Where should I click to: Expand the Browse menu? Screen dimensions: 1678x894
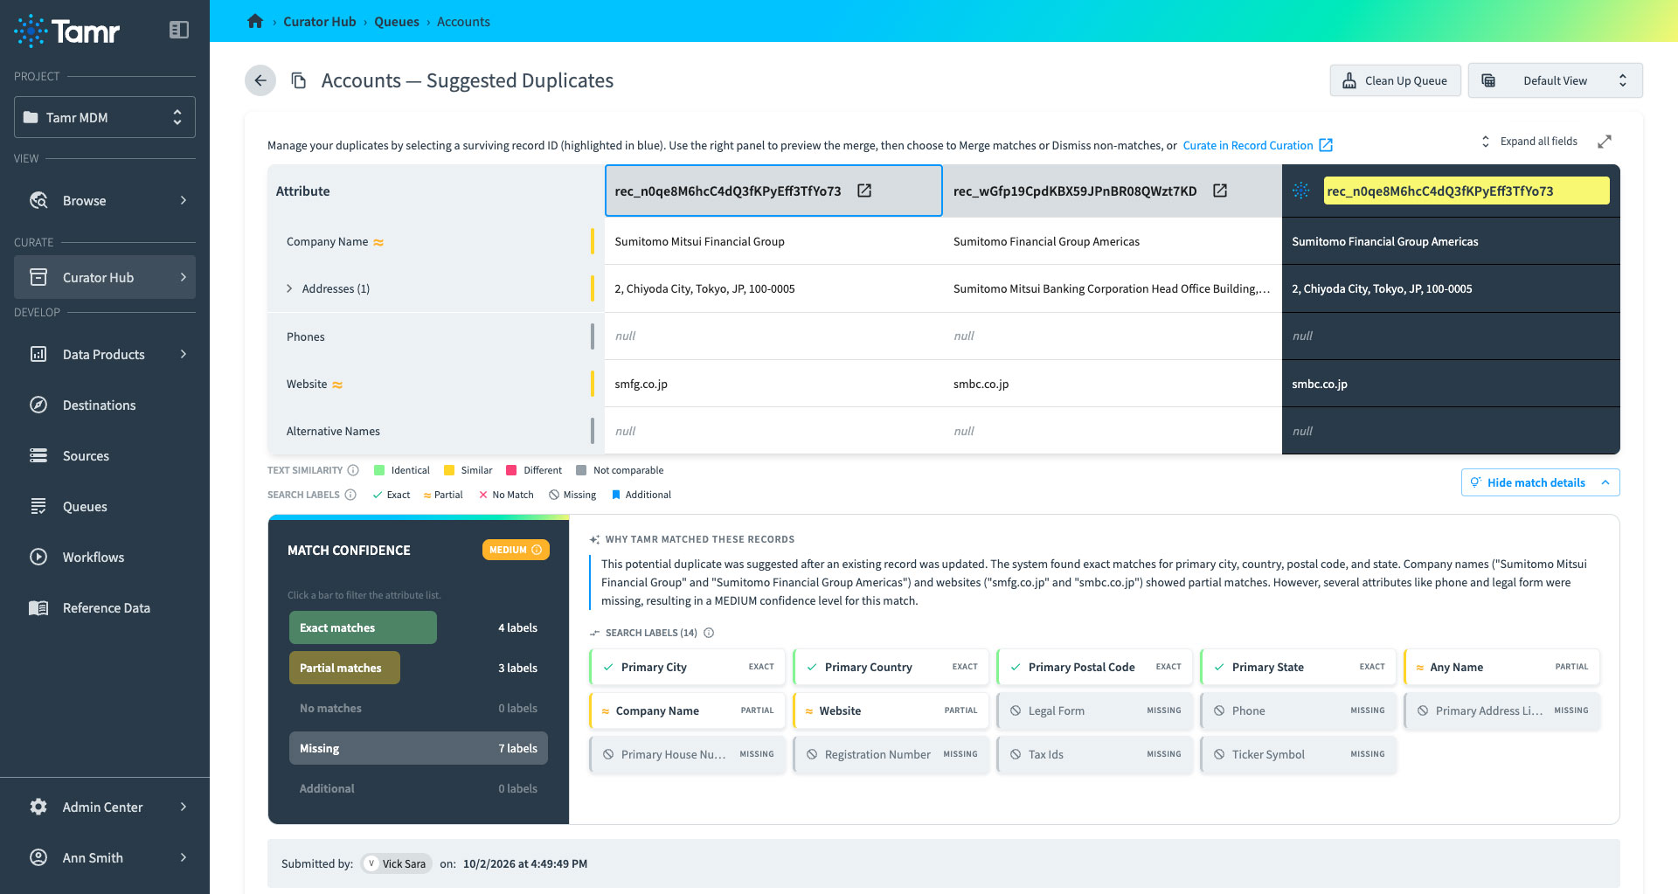105,201
